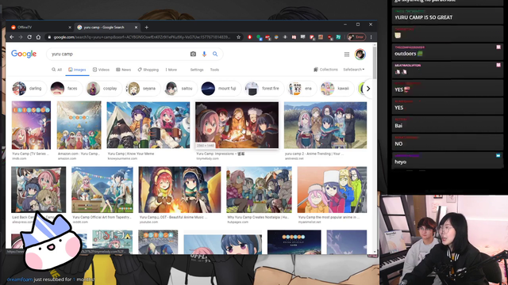Switch to the OfflineTV tab
The image size is (508, 285).
click(40, 28)
